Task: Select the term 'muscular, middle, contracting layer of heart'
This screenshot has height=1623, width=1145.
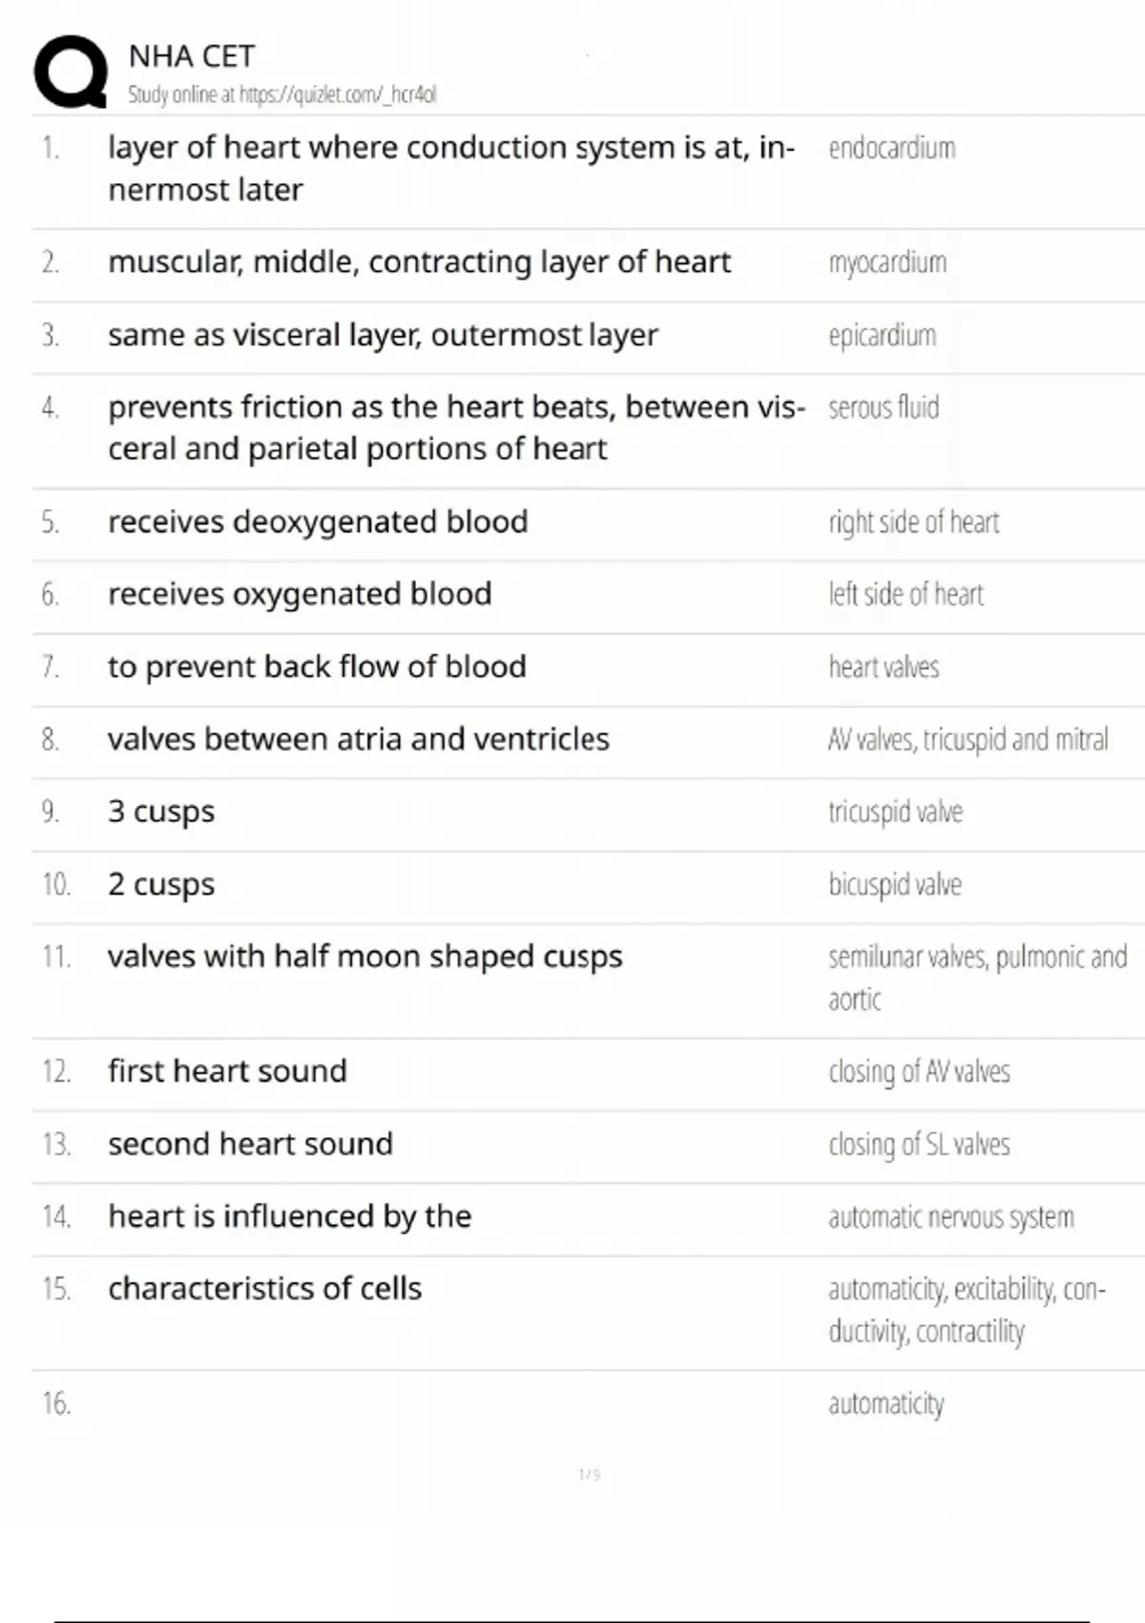Action: coord(419,262)
